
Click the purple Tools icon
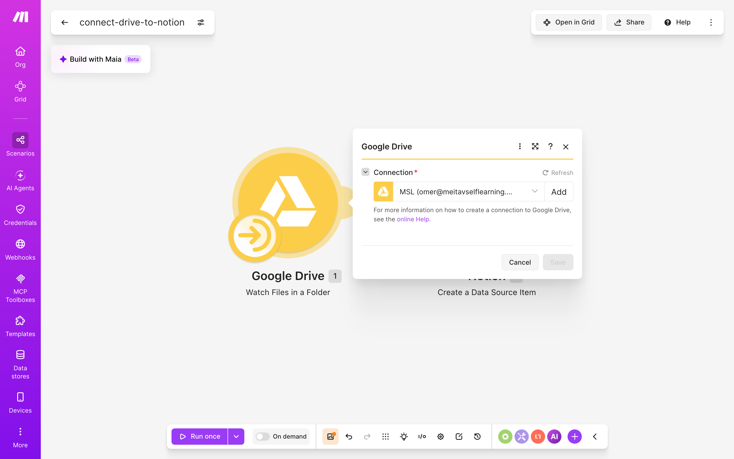522,437
